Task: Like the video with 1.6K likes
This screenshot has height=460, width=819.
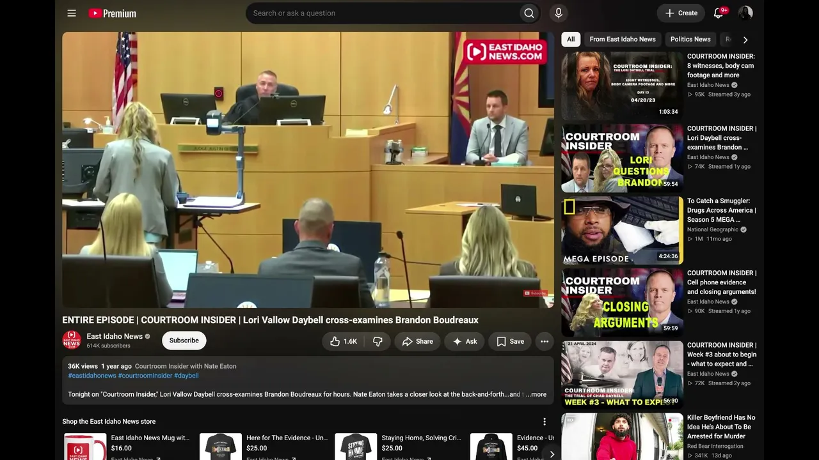Action: (x=343, y=341)
